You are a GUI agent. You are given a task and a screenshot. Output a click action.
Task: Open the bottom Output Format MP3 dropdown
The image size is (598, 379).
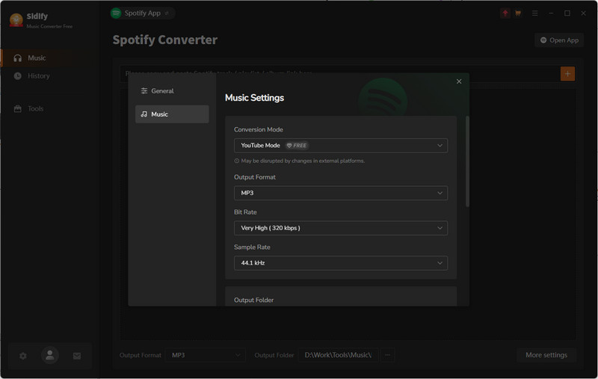[205, 355]
